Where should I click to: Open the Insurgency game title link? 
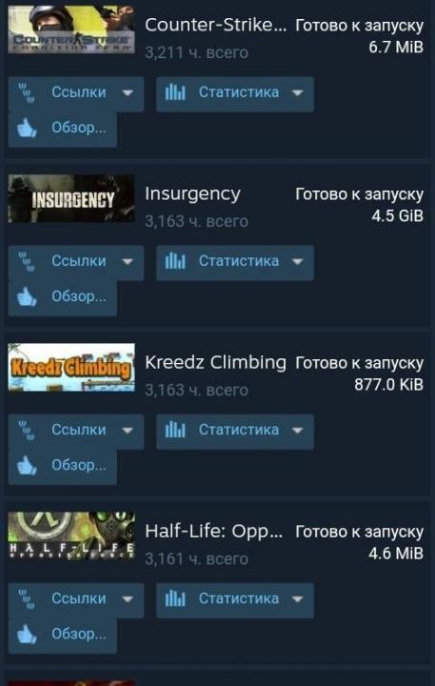tap(192, 194)
